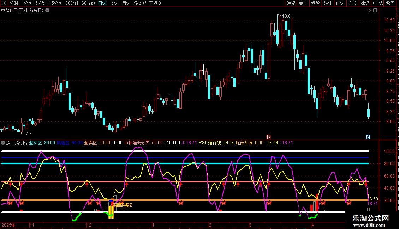Image resolution: width=399 pixels, height=229 pixels.
Task: Click the month 11 axis marker
Action: click(x=32, y=225)
